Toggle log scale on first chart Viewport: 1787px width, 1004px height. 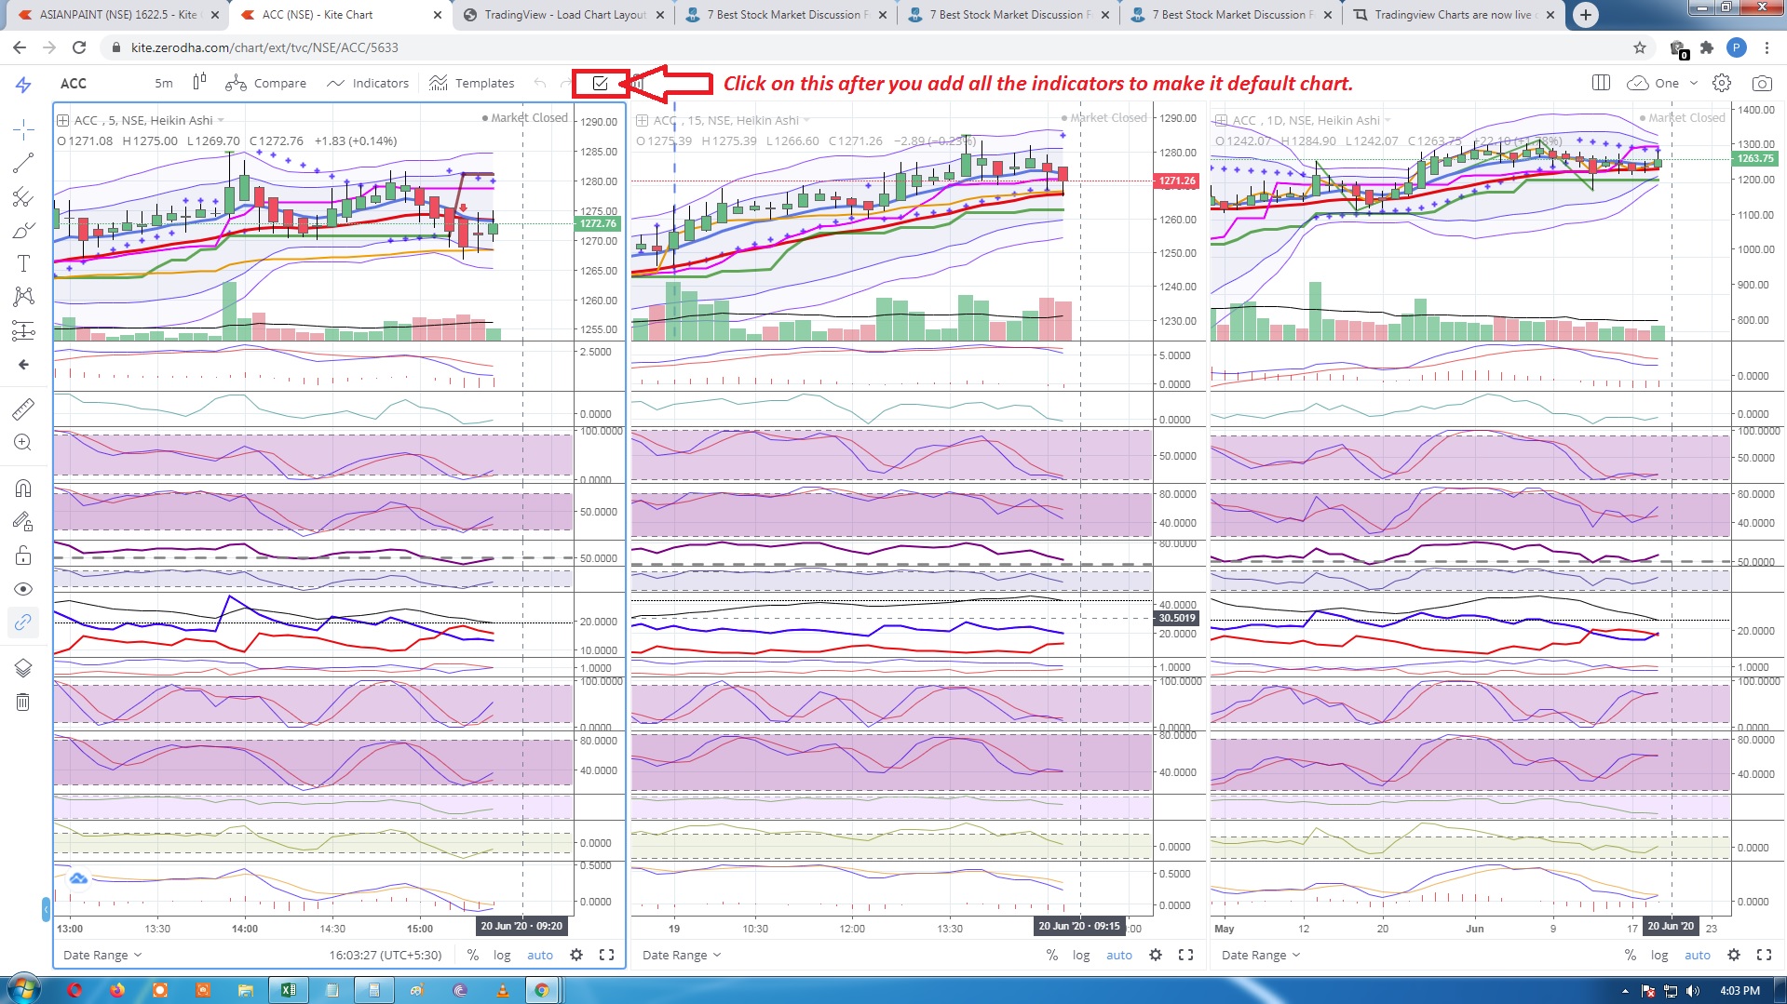tap(502, 955)
